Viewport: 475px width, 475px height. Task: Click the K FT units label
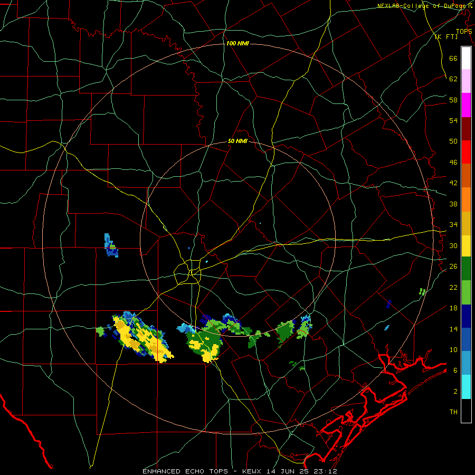[446, 36]
